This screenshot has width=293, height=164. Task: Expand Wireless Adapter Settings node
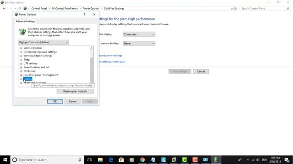(21, 56)
